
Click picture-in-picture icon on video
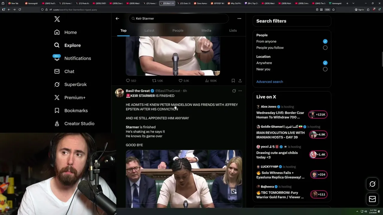[x=234, y=191]
